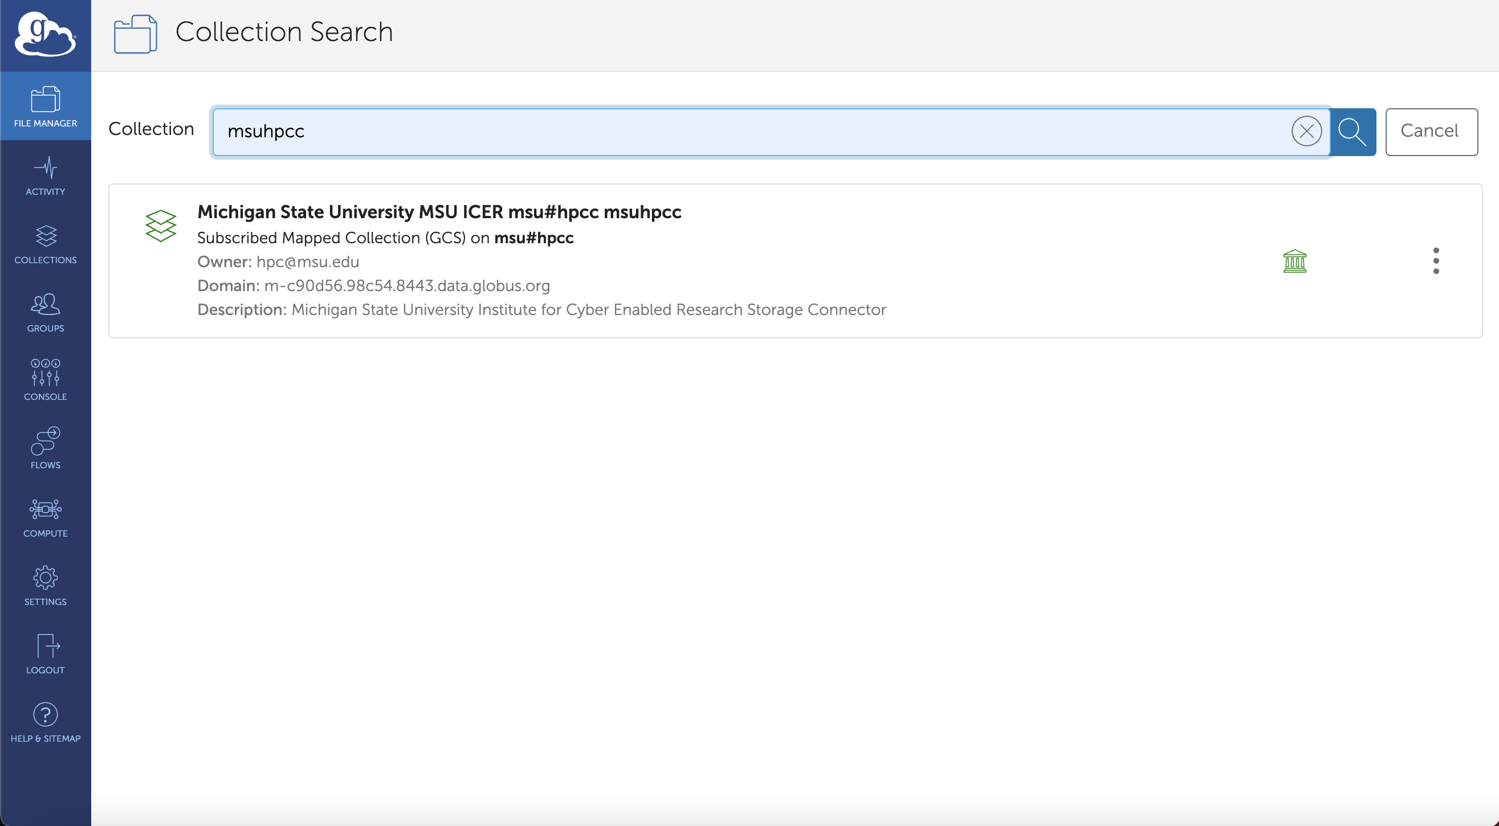Click the Collection Search heading
The image size is (1499, 826).
coord(284,32)
